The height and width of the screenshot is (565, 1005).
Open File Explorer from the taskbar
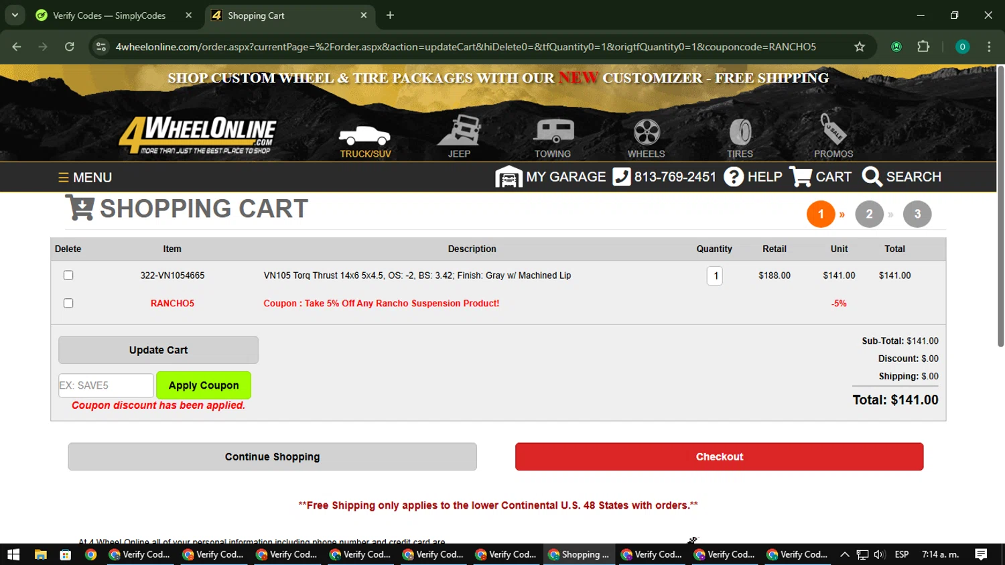coord(40,554)
